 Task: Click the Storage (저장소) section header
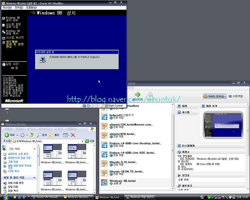(211, 152)
